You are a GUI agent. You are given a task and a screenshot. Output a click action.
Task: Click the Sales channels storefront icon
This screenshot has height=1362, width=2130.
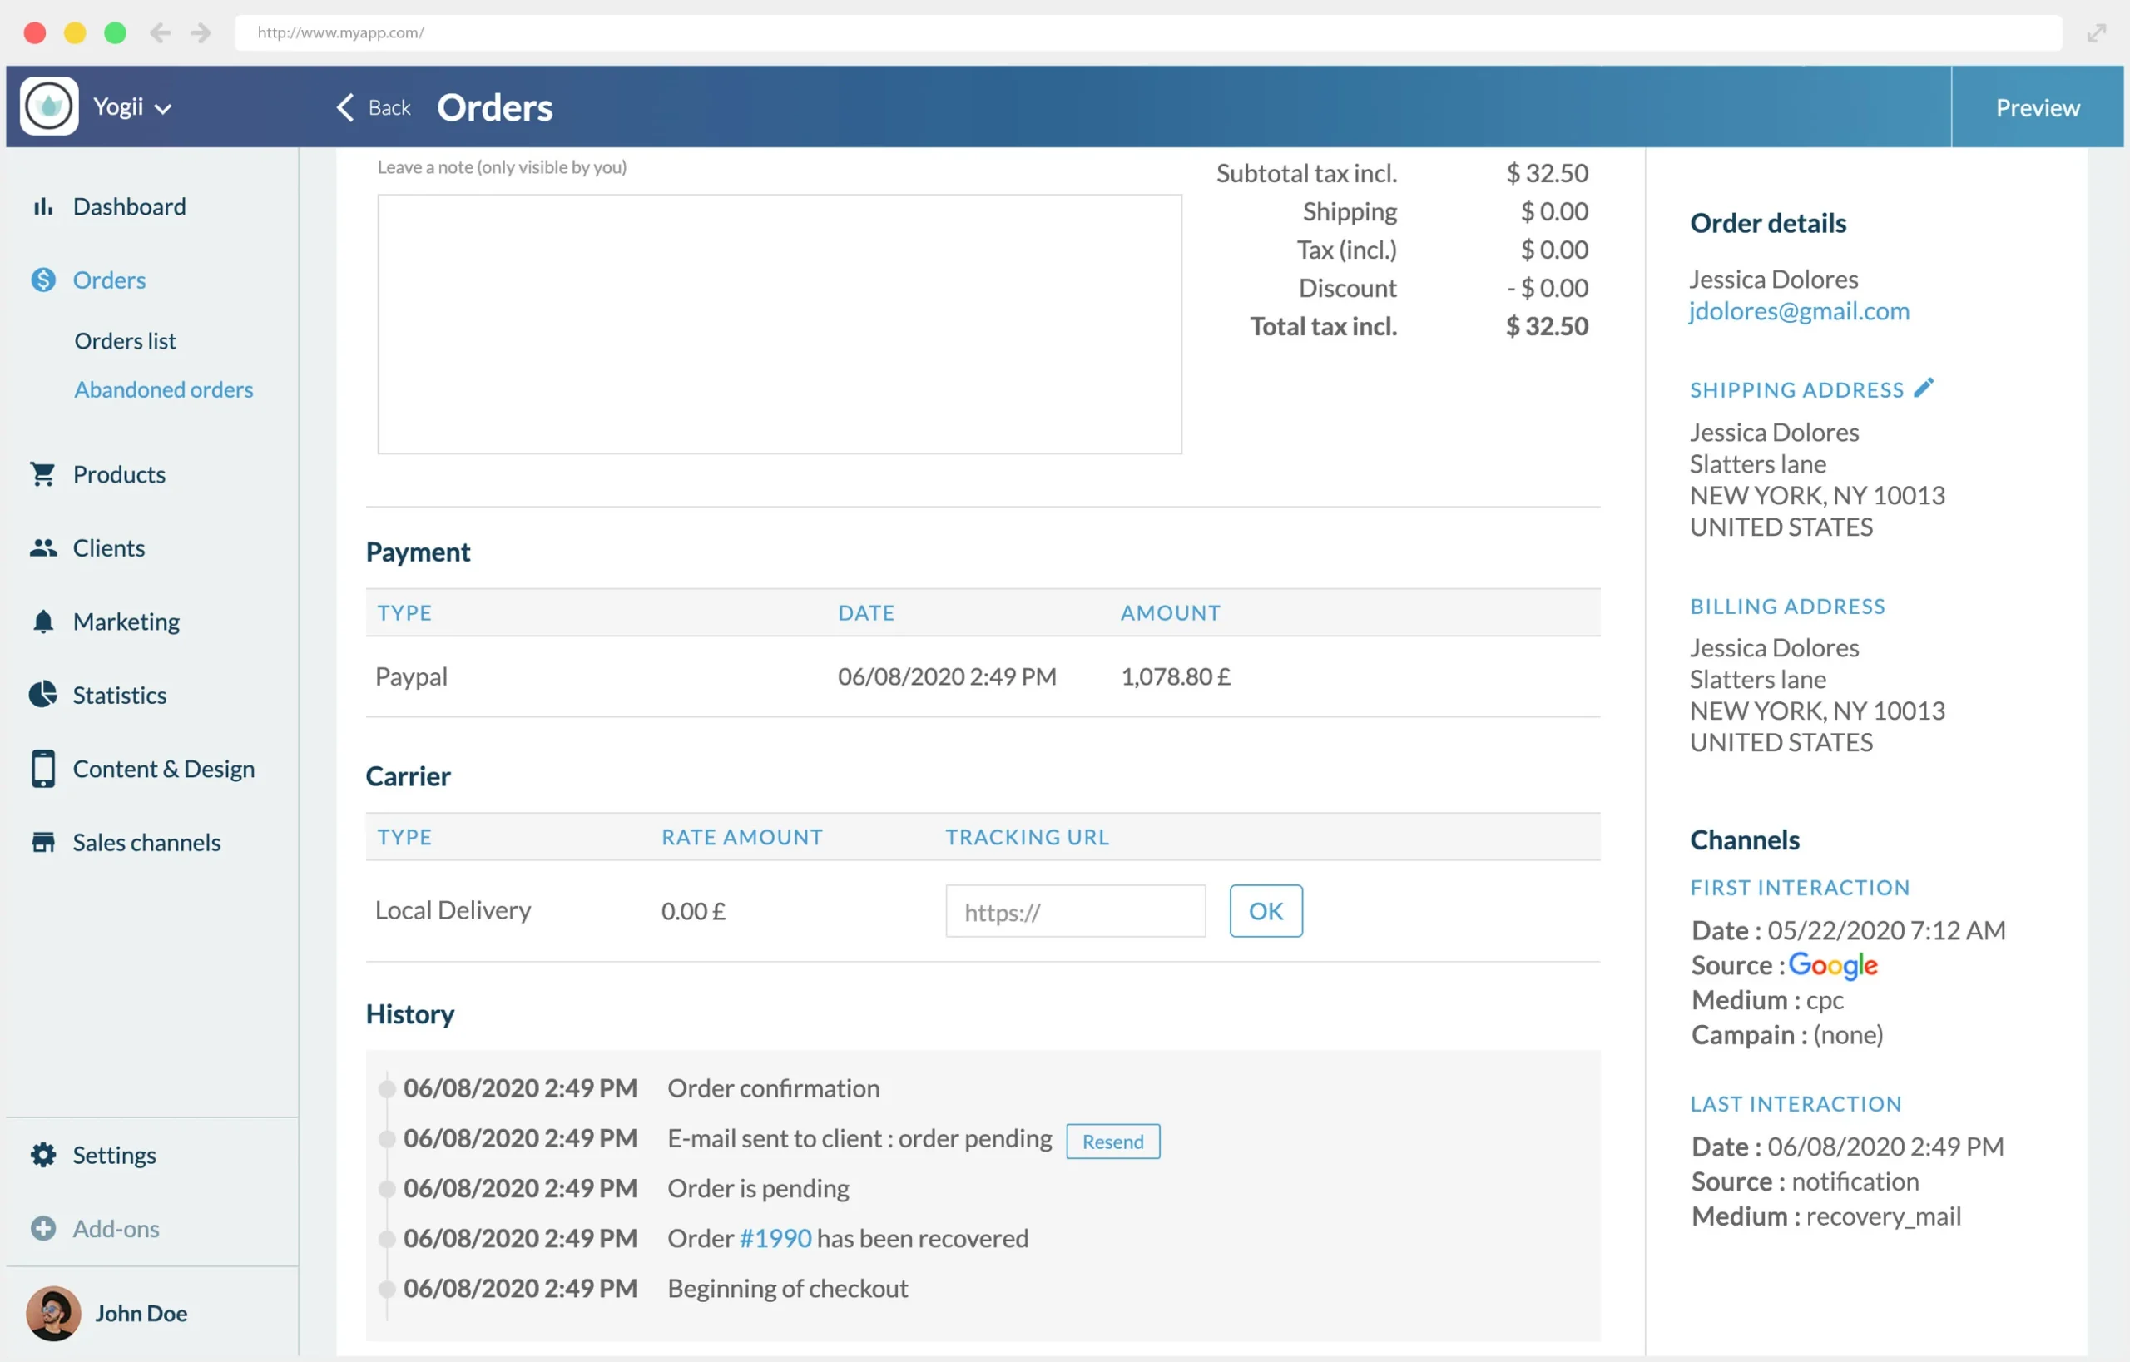(42, 842)
